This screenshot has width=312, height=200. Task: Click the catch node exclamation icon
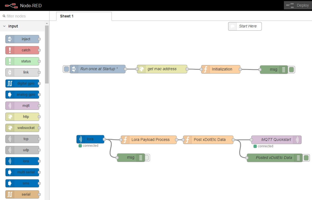click(10, 50)
